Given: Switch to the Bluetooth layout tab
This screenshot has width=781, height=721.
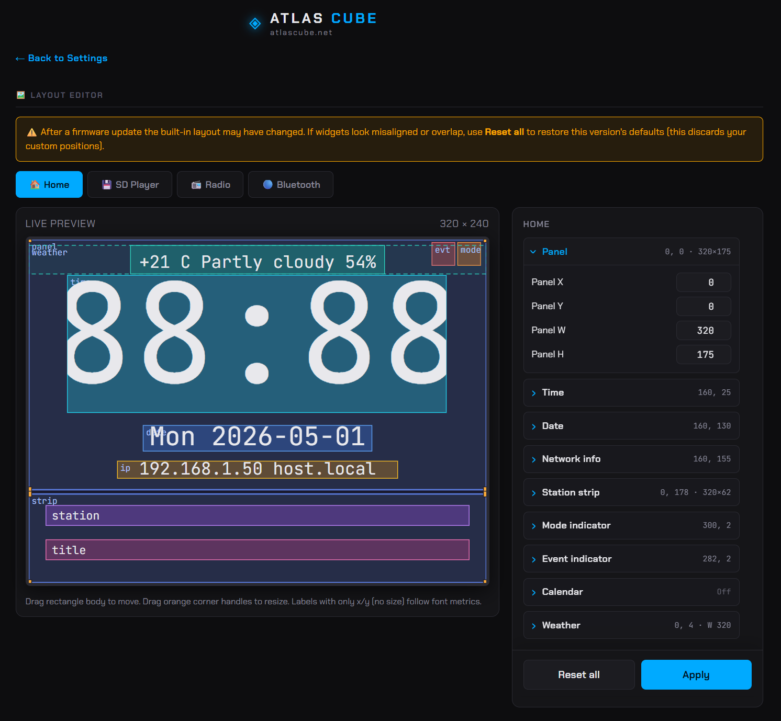Looking at the screenshot, I should (x=291, y=185).
